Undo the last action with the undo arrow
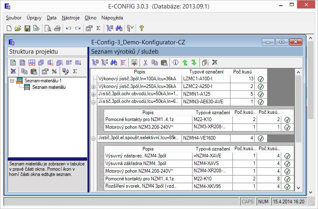318x209 pixels. pyautogui.click(x=69, y=28)
